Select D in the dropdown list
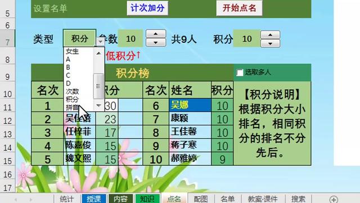Image resolution: width=360 pixels, height=203 pixels. click(68, 83)
